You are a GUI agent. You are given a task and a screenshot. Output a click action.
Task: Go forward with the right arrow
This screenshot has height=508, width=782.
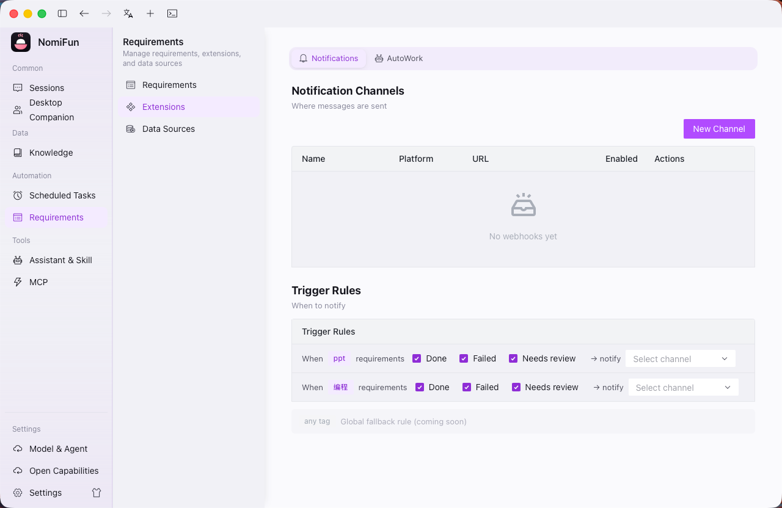click(x=106, y=13)
